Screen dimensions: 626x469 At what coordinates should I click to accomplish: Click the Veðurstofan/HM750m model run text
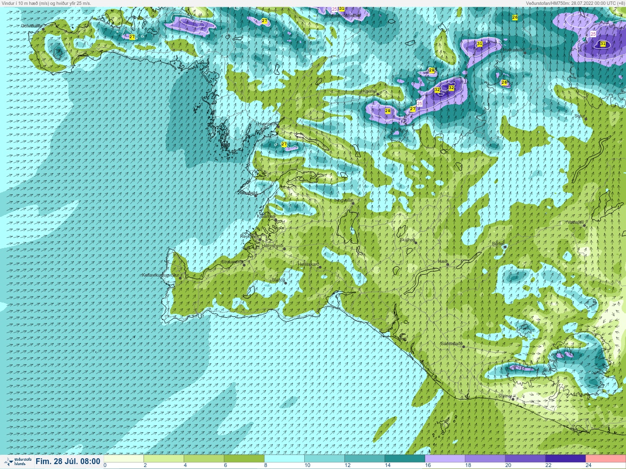[x=575, y=3]
